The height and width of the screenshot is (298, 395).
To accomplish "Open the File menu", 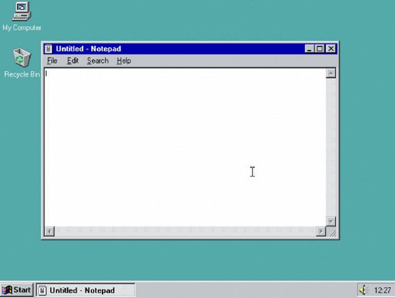I will 52,61.
